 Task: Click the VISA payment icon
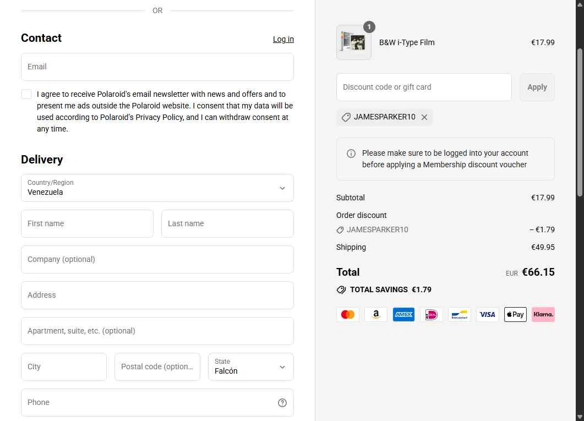487,315
